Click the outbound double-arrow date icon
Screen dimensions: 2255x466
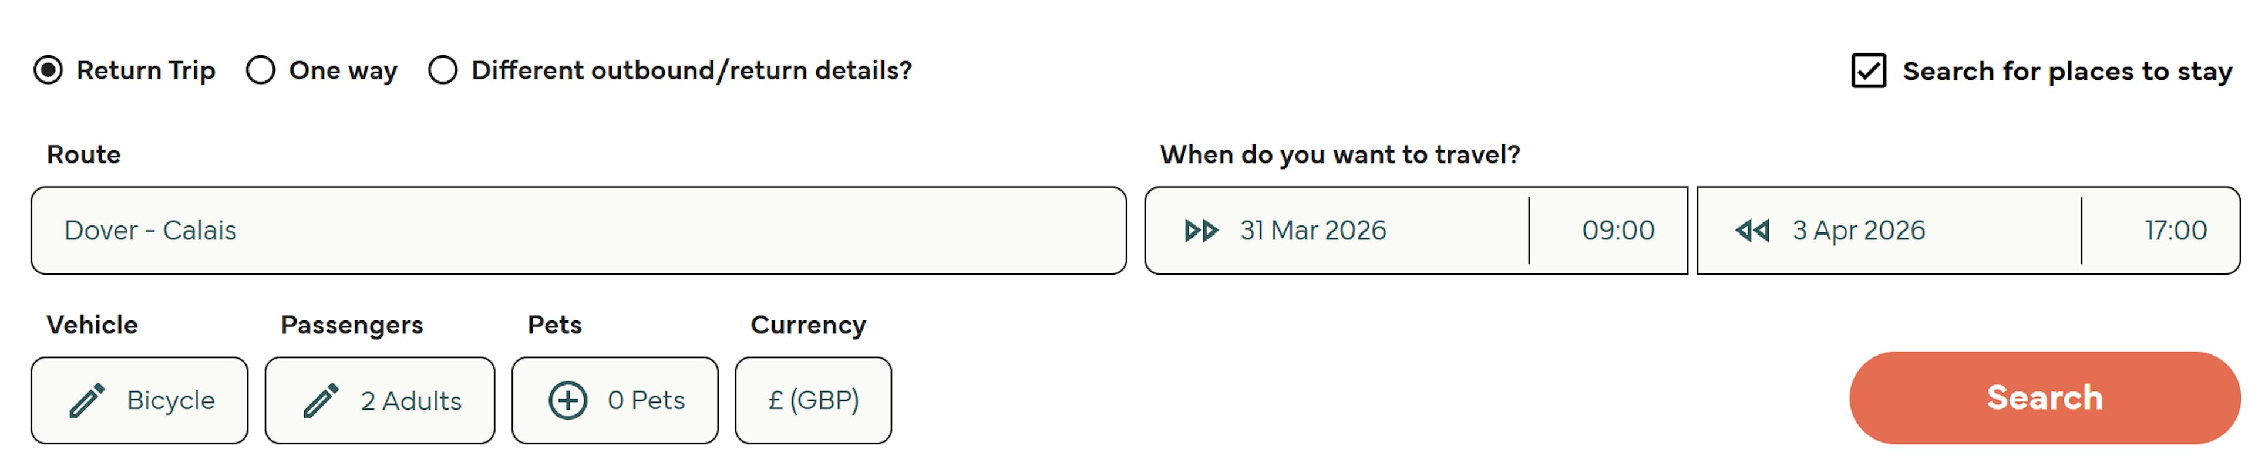pyautogui.click(x=1201, y=231)
